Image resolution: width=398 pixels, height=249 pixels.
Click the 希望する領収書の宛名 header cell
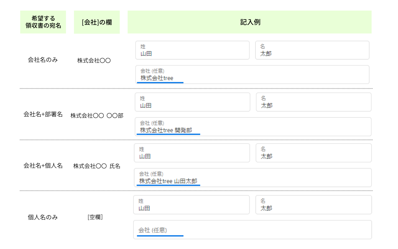43,22
